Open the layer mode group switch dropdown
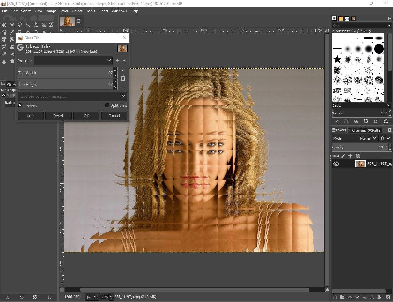 (385, 138)
